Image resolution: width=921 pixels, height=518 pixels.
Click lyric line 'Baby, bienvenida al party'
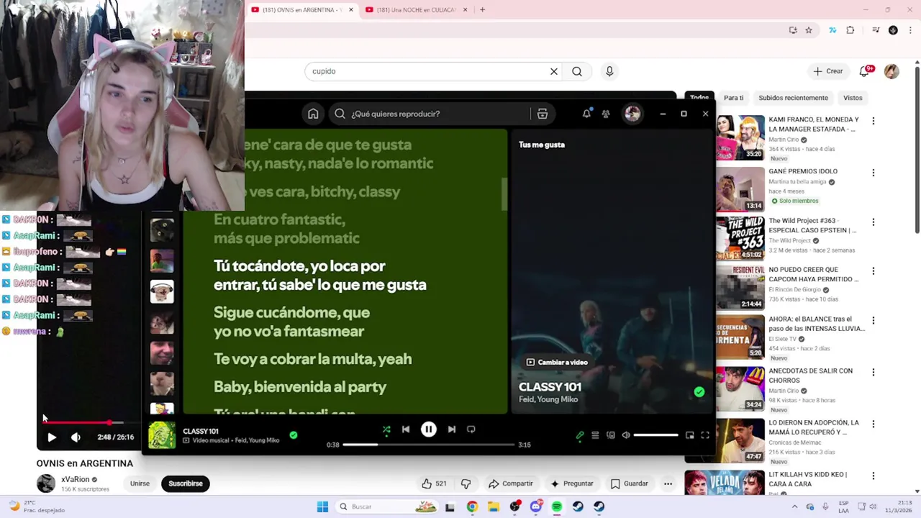[x=300, y=387]
